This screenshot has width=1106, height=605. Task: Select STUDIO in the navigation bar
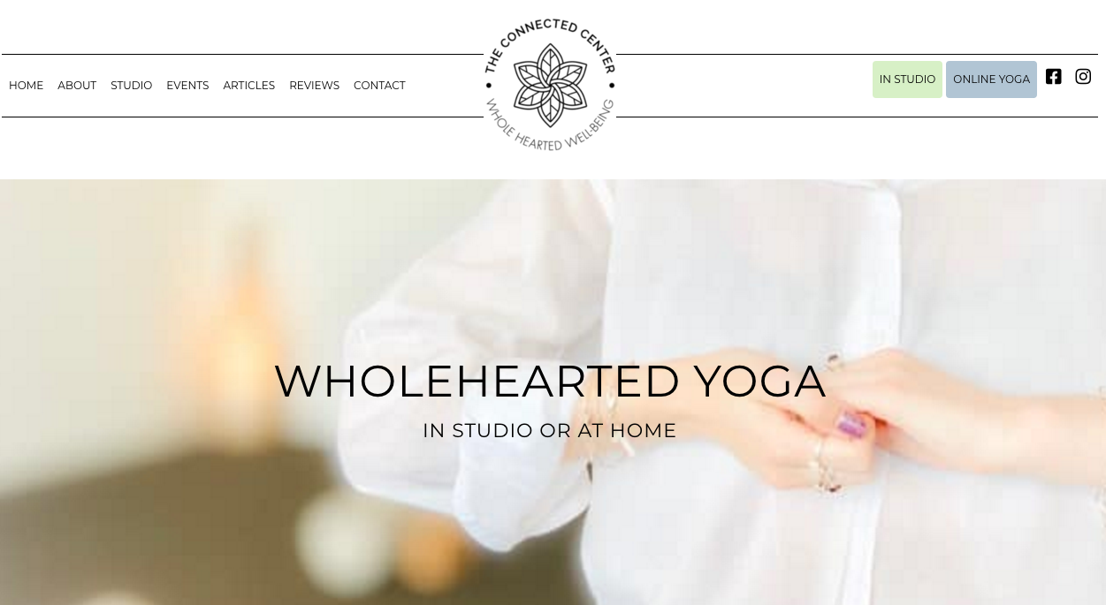(131, 86)
